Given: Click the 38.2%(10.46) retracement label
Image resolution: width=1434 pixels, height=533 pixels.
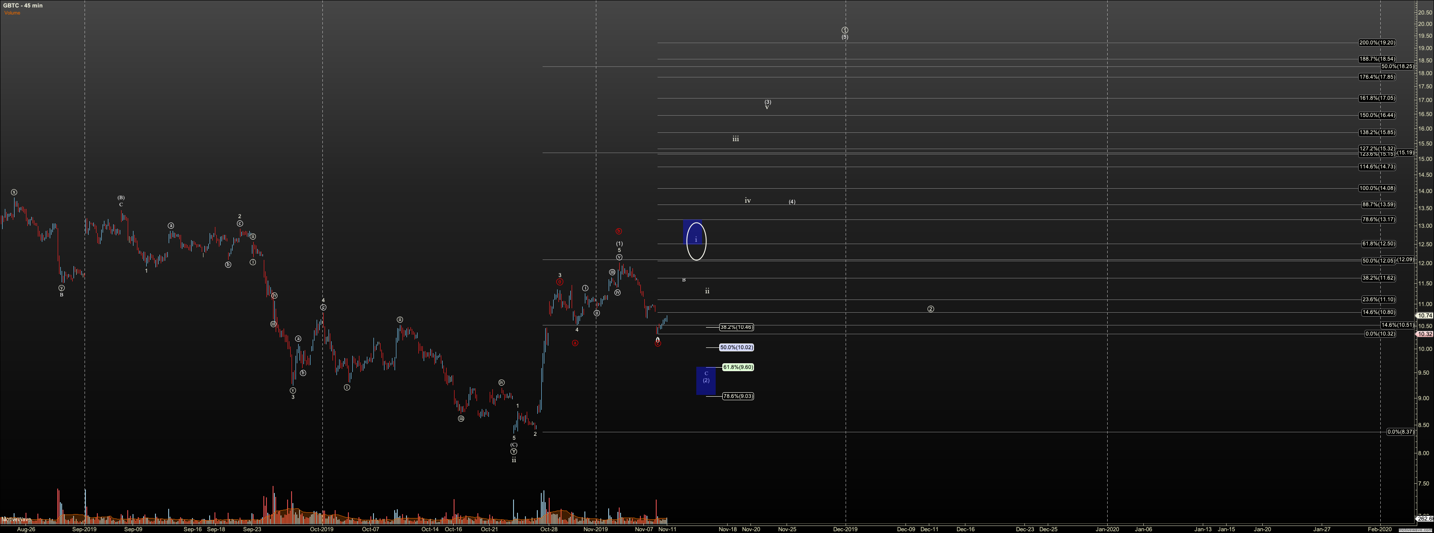Looking at the screenshot, I should [x=736, y=327].
